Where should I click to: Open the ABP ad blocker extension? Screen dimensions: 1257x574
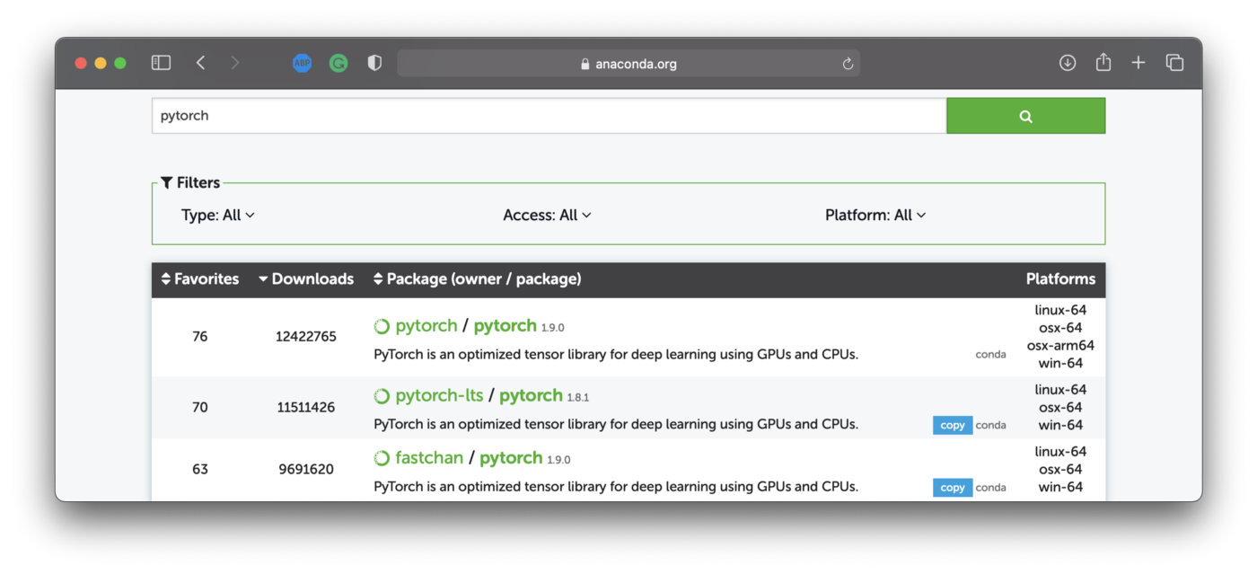tap(303, 63)
